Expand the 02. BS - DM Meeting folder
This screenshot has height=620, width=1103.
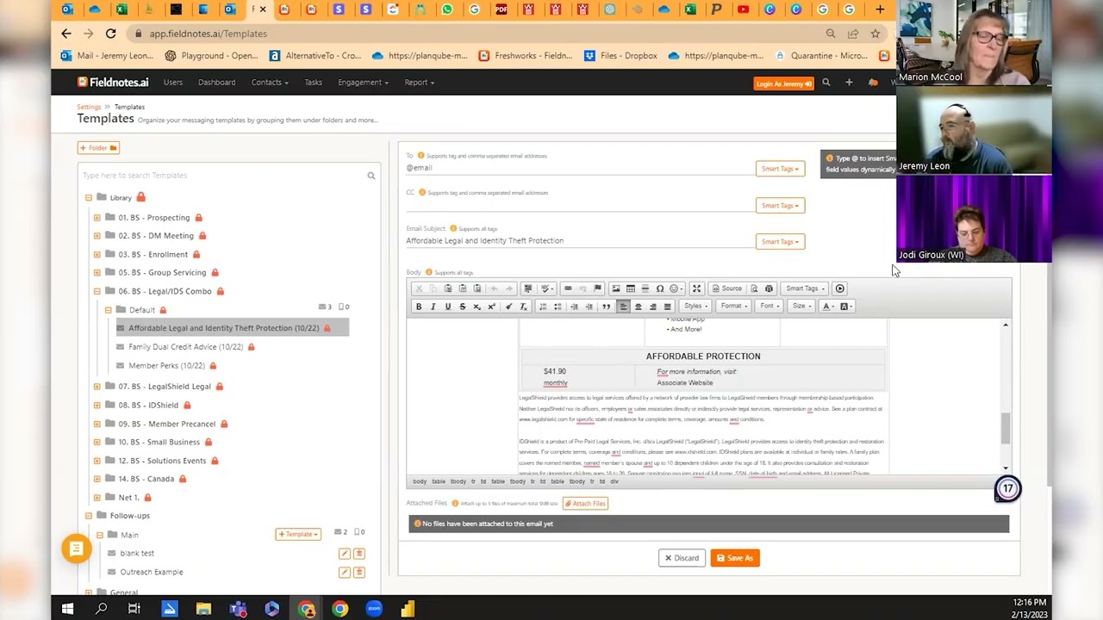[x=97, y=236]
